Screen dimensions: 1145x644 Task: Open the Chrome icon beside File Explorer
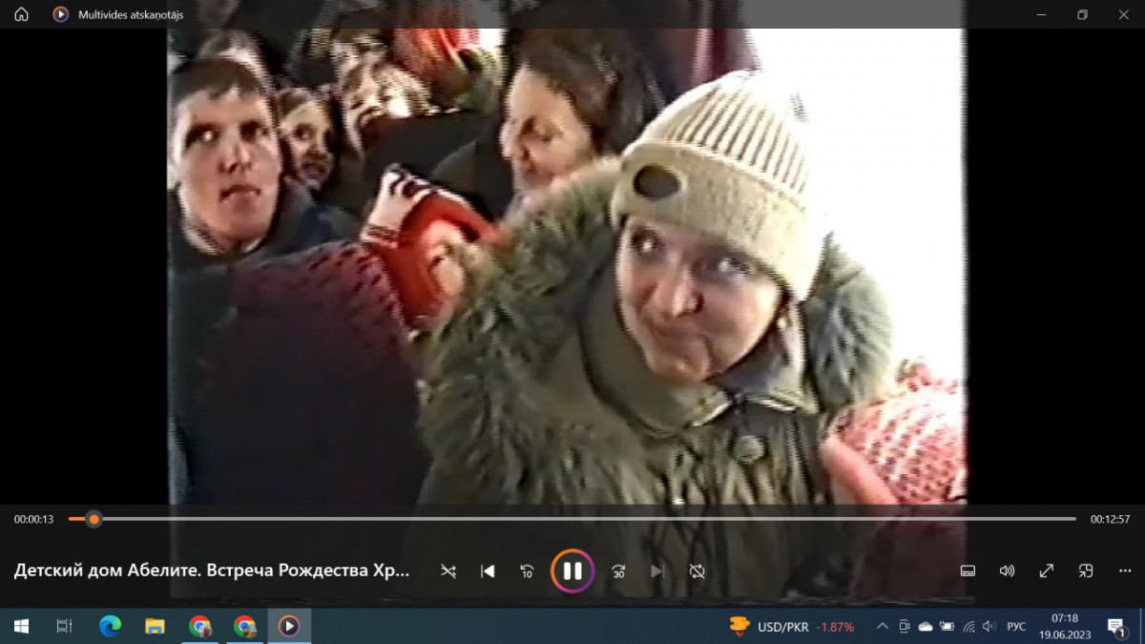point(199,626)
